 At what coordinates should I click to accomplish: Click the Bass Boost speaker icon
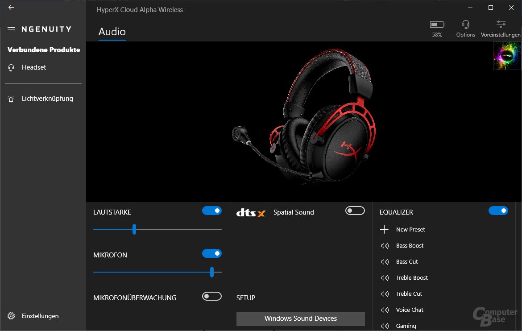pyautogui.click(x=385, y=246)
